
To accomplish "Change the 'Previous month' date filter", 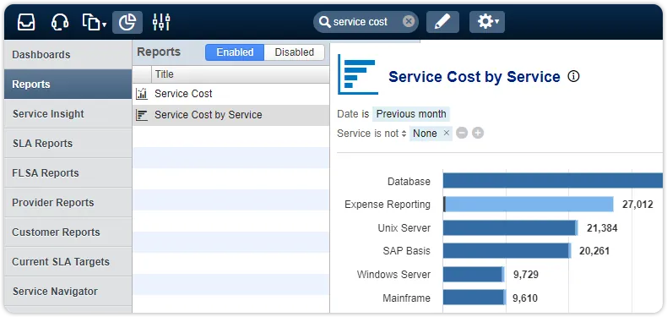I will pyautogui.click(x=411, y=114).
